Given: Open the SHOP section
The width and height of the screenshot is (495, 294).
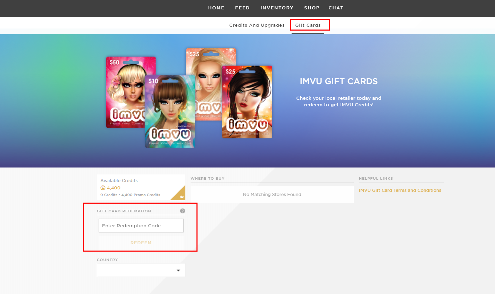Looking at the screenshot, I should pos(311,8).
